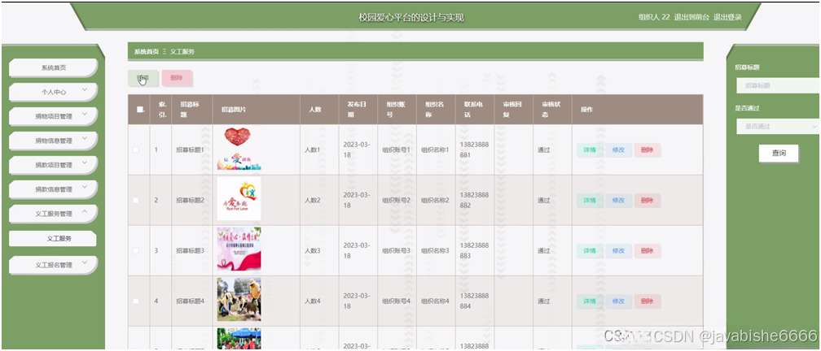The width and height of the screenshot is (821, 351).
Task: Open the Run For Love thumbnail of 招募标题2
Action: click(239, 199)
